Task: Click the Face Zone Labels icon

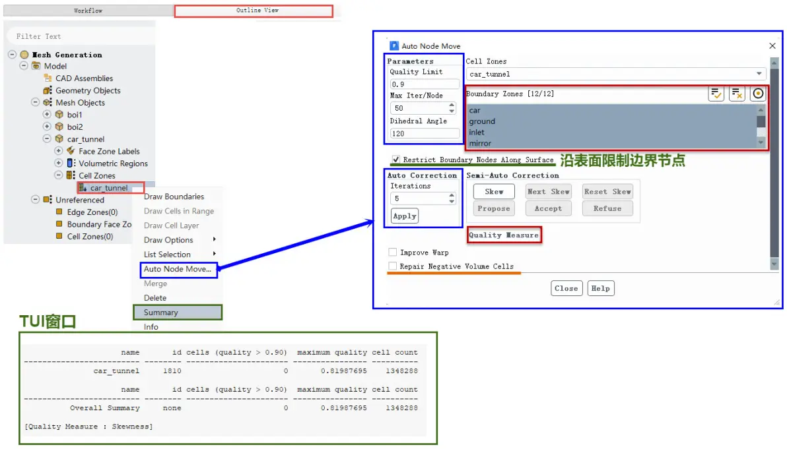Action: (x=71, y=151)
